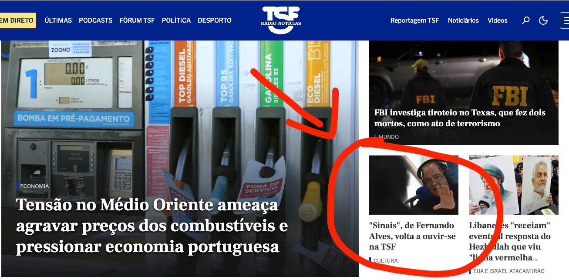Select FÓRUM TSF in the navigation bar
Image resolution: width=569 pixels, height=280 pixels.
pos(137,20)
